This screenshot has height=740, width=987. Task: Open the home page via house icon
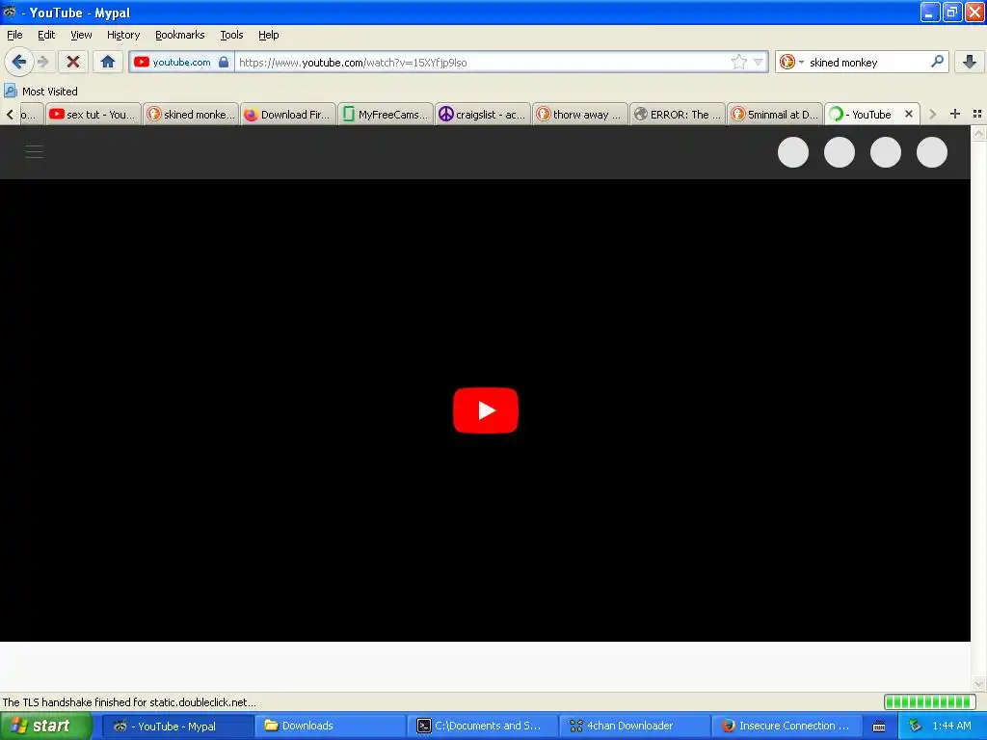[x=108, y=62]
